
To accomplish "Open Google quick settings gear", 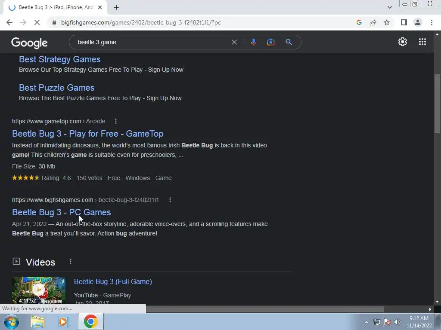I will pos(403,42).
